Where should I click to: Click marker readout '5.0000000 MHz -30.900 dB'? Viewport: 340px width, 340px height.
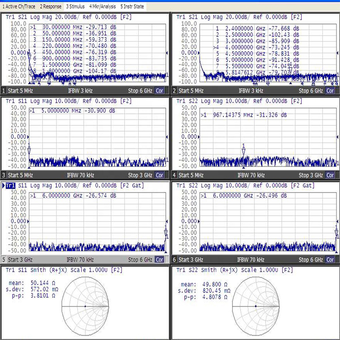click(72, 111)
